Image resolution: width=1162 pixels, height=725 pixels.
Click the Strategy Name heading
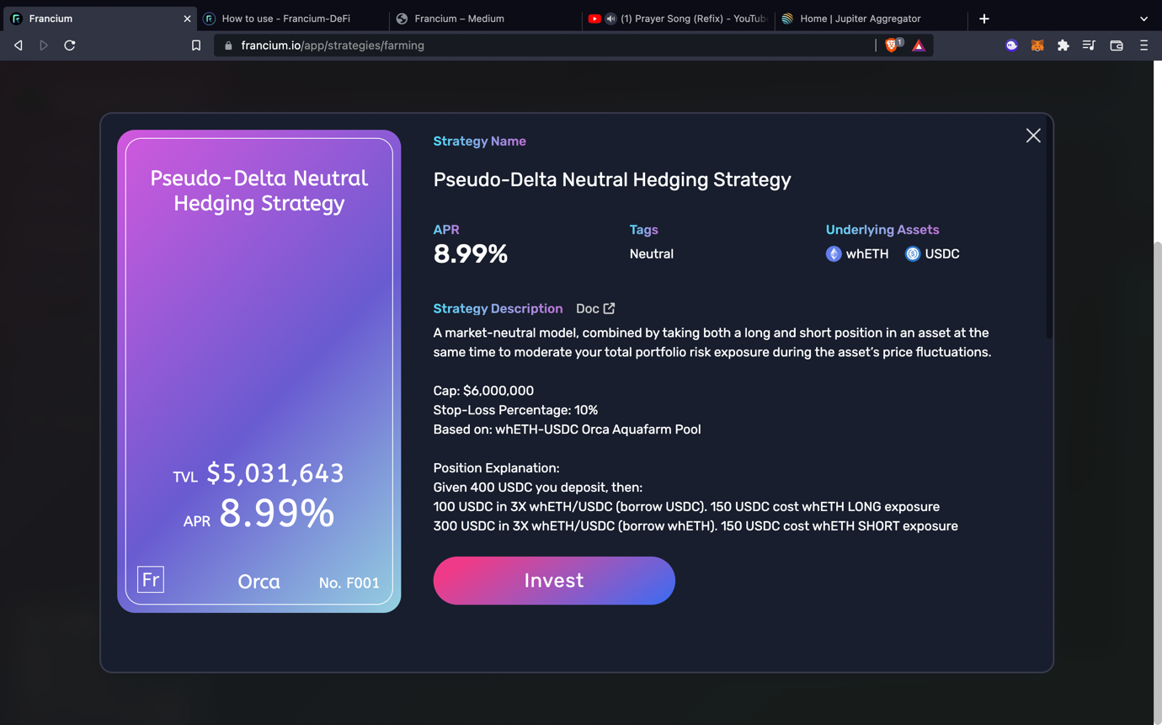click(x=479, y=141)
